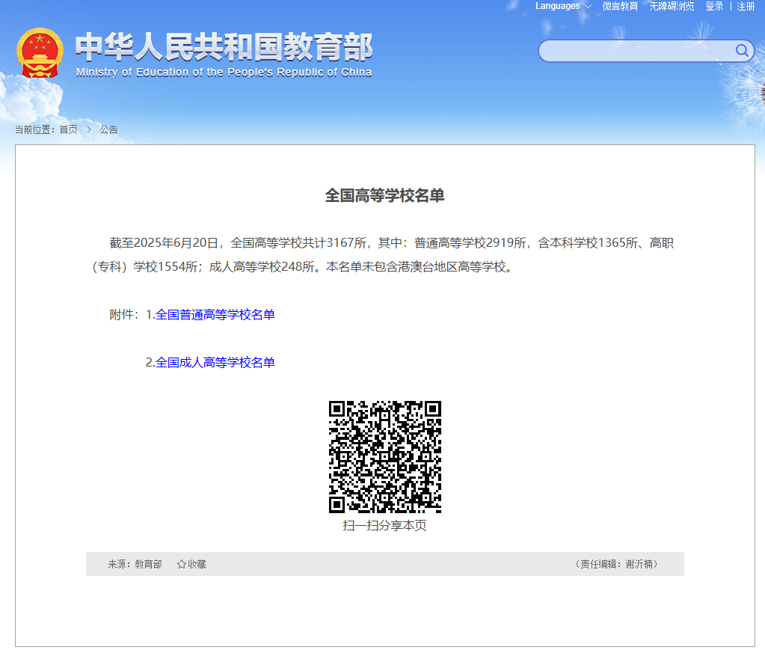The image size is (765, 653).
Task: Click the 来源：教育部 source label
Action: (x=135, y=564)
